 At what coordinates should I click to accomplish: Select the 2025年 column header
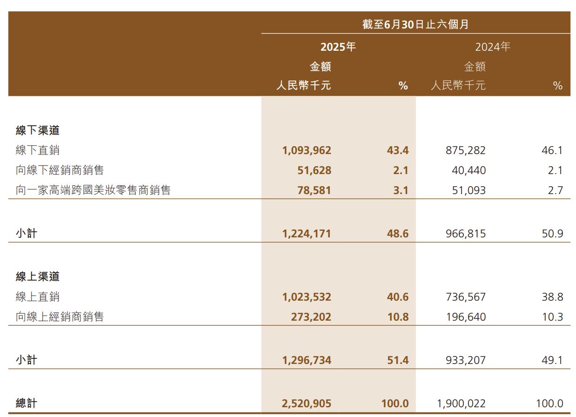pos(338,47)
